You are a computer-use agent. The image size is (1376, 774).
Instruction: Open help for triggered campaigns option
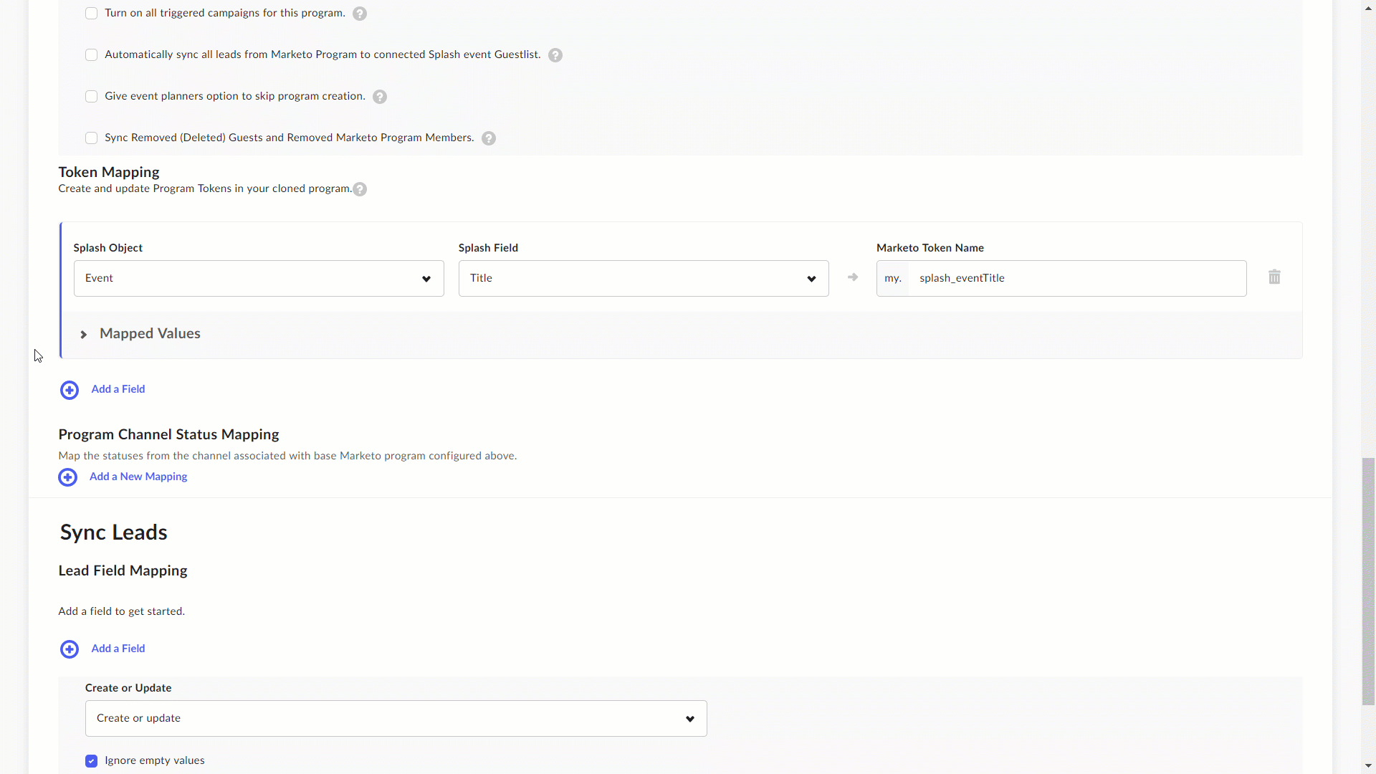[x=360, y=14]
